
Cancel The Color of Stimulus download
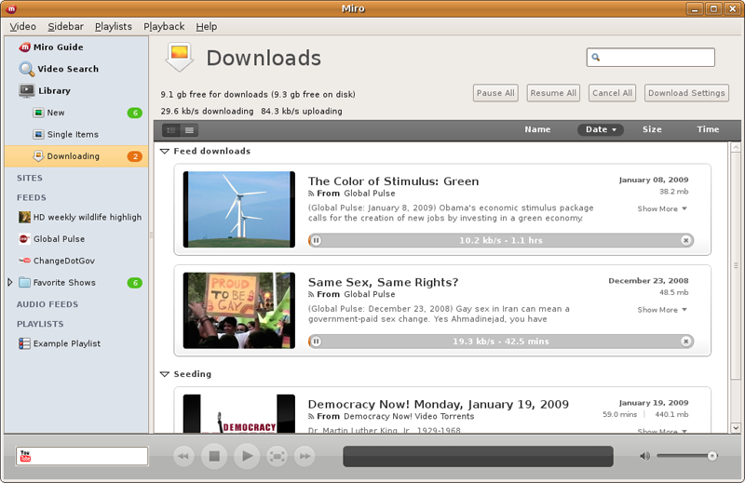coord(685,240)
